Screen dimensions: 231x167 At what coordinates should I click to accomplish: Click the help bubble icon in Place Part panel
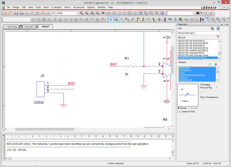pyautogui.click(x=218, y=28)
